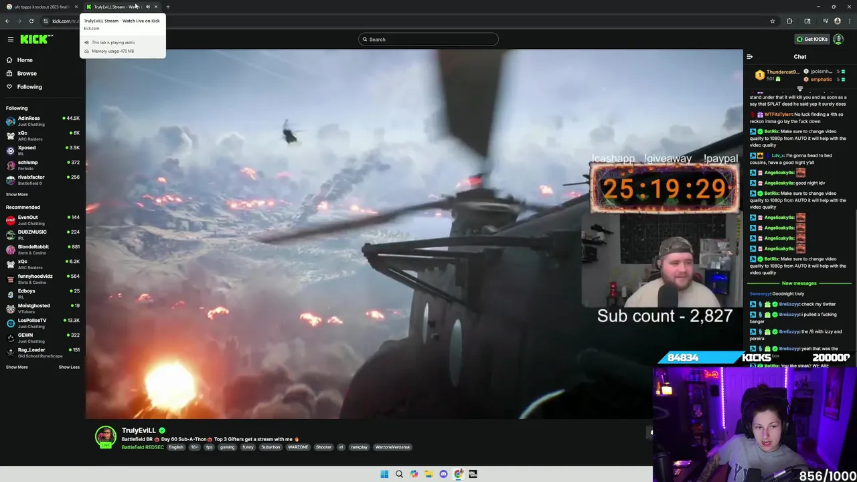The width and height of the screenshot is (857, 482).
Task: Open Rag_Leader Old School RuneScape channel
Action: point(43,353)
